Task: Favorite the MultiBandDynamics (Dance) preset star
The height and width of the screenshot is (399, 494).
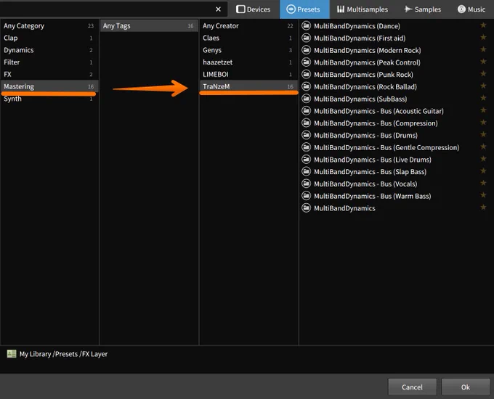Action: point(483,25)
